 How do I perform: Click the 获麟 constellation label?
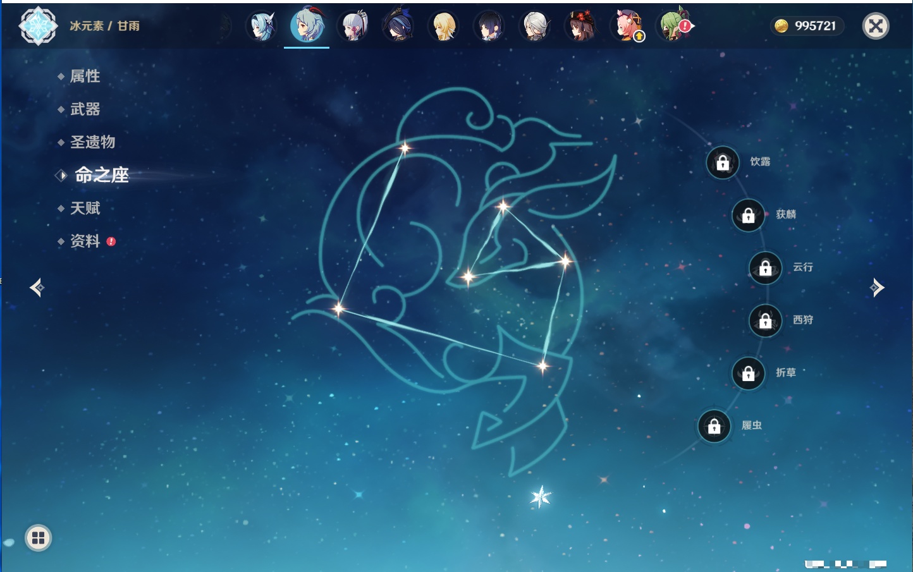(x=786, y=214)
